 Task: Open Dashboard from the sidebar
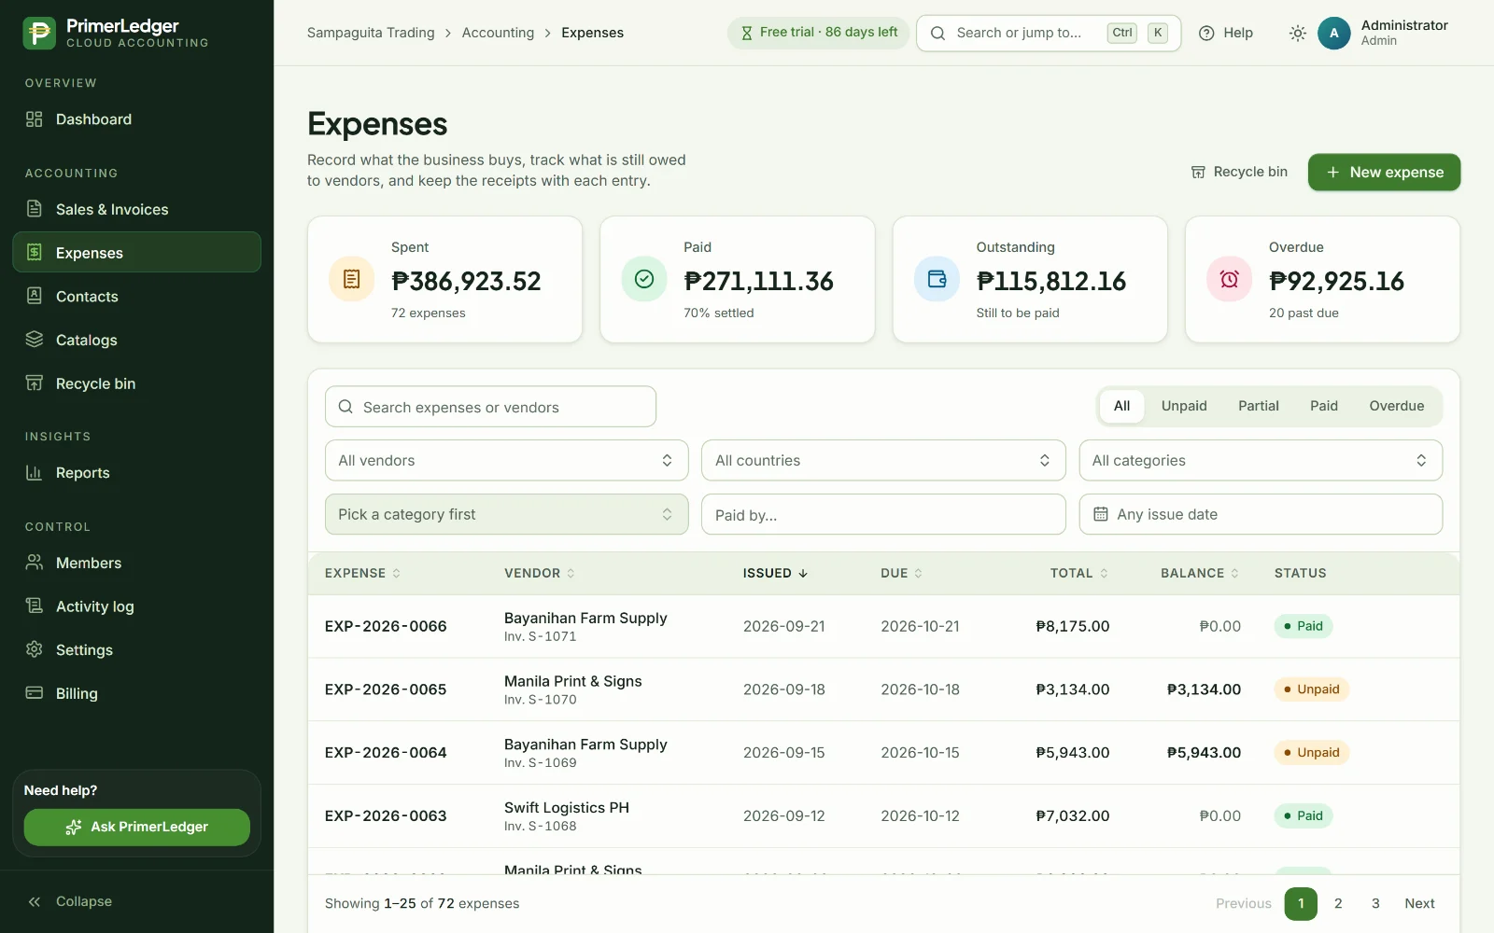pos(136,119)
